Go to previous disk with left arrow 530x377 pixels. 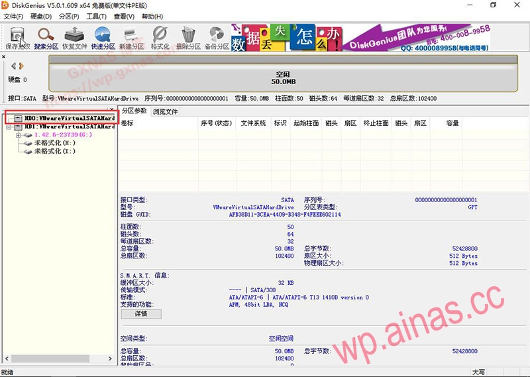(x=13, y=66)
